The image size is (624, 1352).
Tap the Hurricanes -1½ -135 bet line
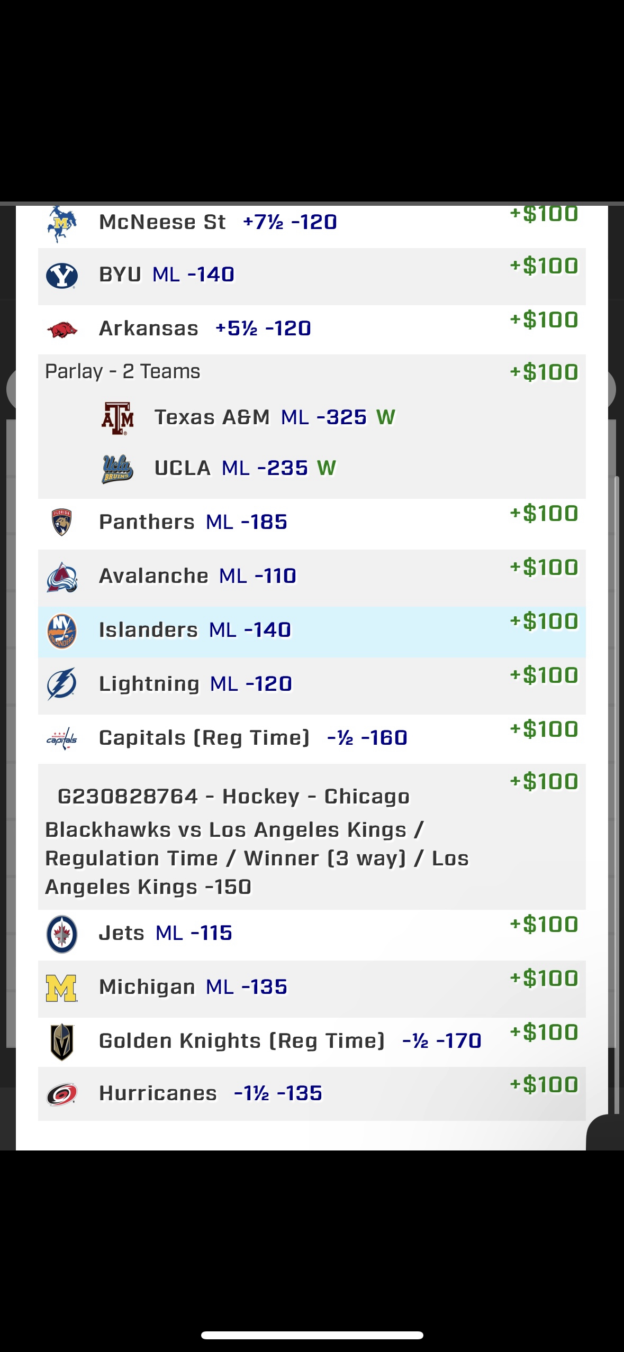312,1094
